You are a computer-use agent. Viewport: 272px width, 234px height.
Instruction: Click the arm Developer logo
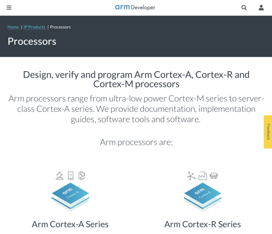135,7
